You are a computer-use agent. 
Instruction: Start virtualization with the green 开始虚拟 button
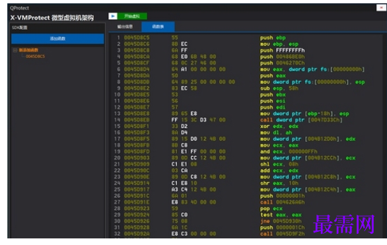[x=132, y=16]
